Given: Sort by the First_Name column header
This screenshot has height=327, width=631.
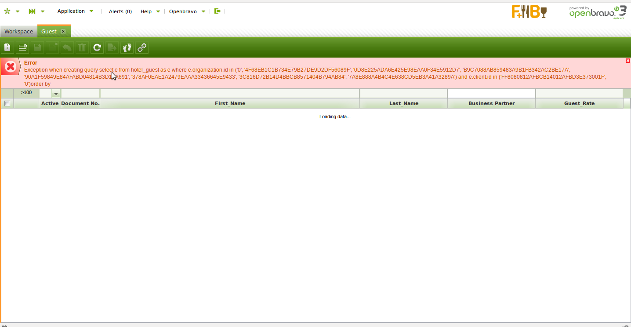Looking at the screenshot, I should (x=230, y=103).
